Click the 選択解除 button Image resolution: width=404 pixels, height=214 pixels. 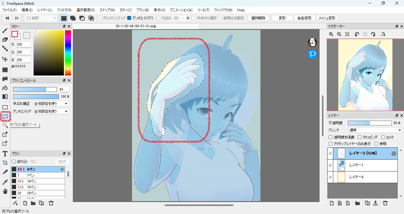[258, 18]
